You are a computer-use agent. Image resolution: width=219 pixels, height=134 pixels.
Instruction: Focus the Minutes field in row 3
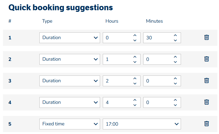point(158,81)
